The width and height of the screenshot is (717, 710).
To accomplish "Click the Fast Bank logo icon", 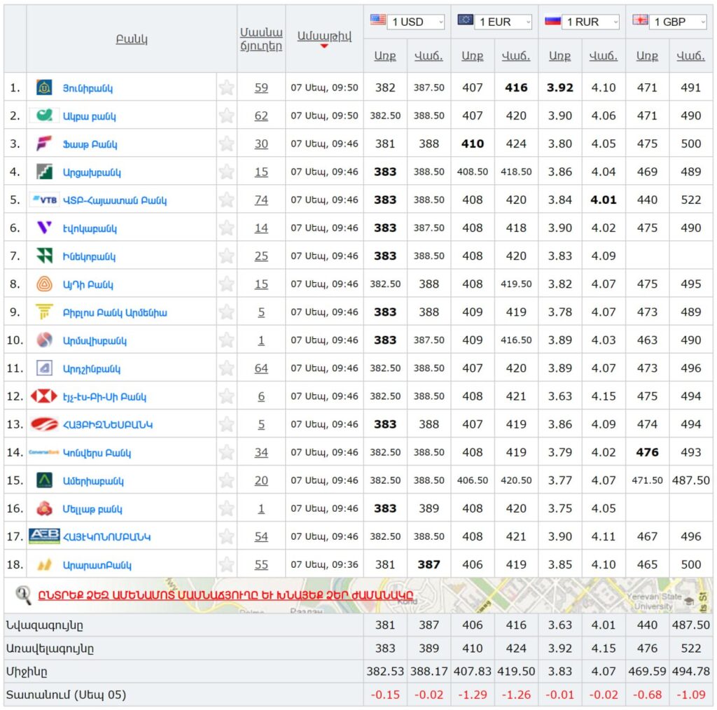I will 44,144.
